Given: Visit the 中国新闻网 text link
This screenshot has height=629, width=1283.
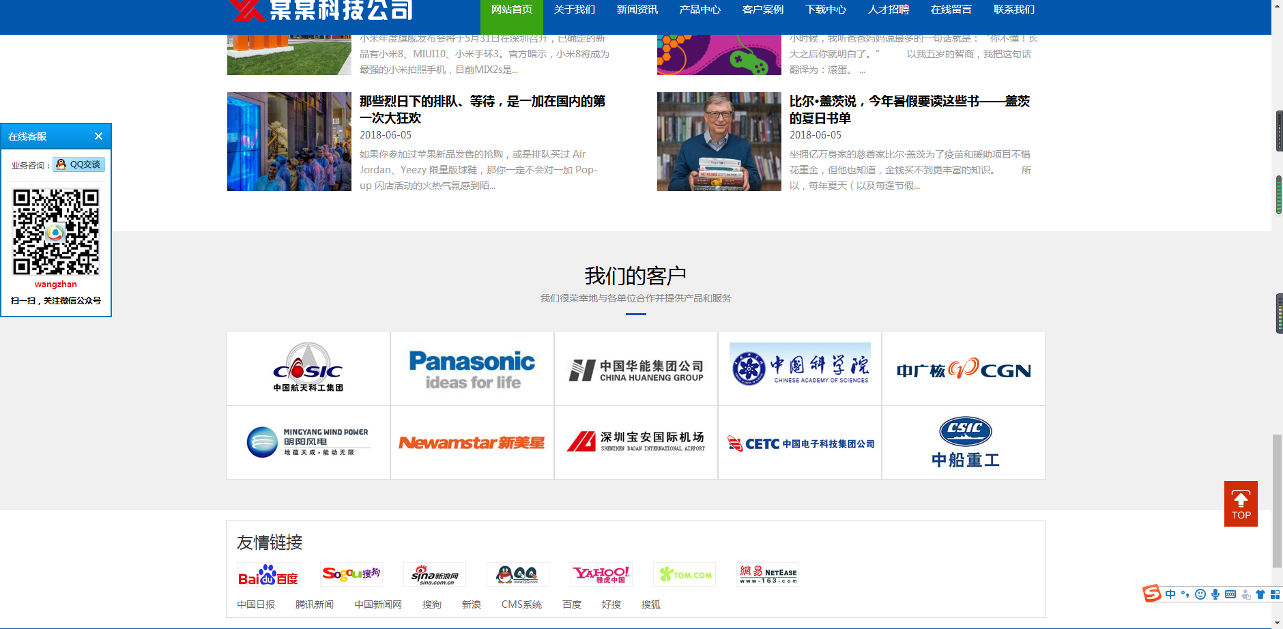Looking at the screenshot, I should (x=378, y=604).
